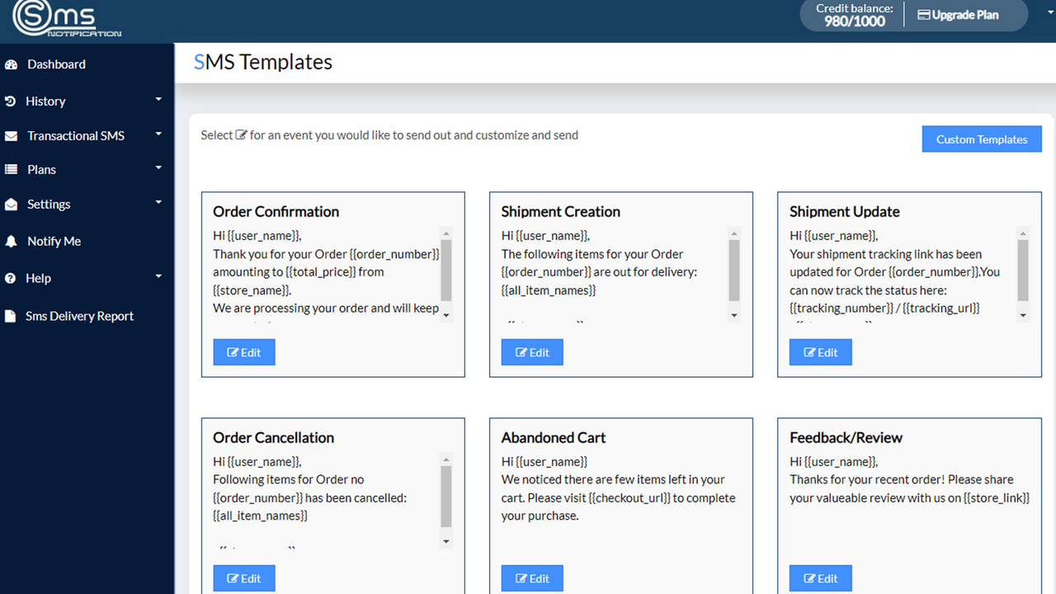Viewport: 1056px width, 594px height.
Task: Click the Shipment Creation scrollbar up arrow
Action: pos(734,233)
